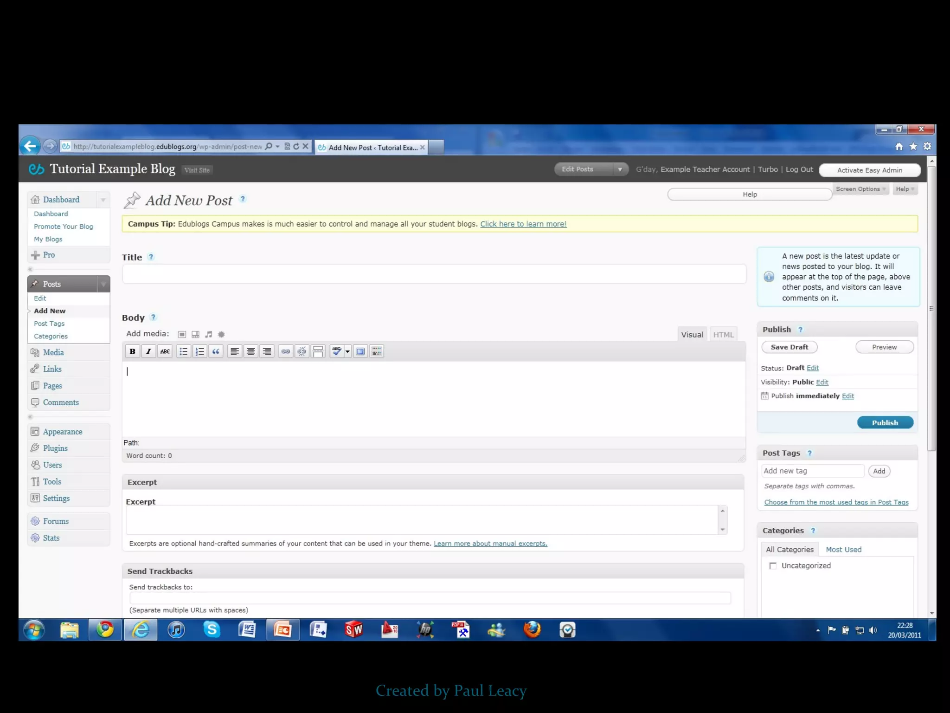
Task: Click the Add tag button
Action: (879, 471)
